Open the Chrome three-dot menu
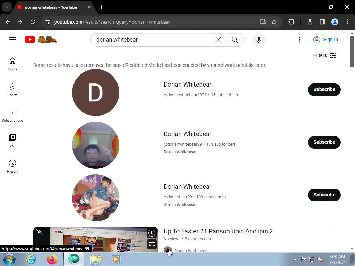The height and width of the screenshot is (266, 355). coord(347,22)
